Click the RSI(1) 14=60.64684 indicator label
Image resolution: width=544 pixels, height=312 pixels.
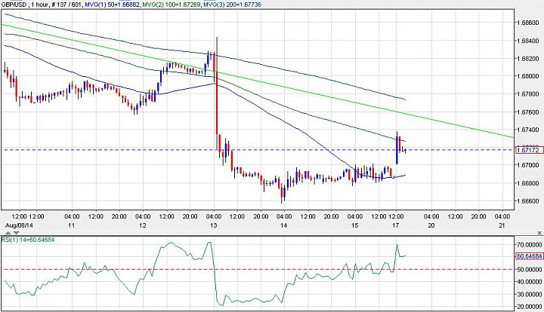click(x=28, y=240)
